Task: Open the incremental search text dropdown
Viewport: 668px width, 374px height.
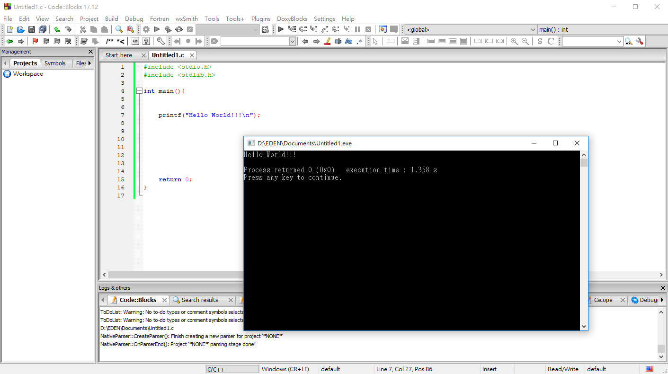Action: point(293,41)
